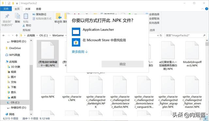The height and width of the screenshot is (121, 209).
Task: Open the recent locations dropdown arrow
Action: (13, 35)
